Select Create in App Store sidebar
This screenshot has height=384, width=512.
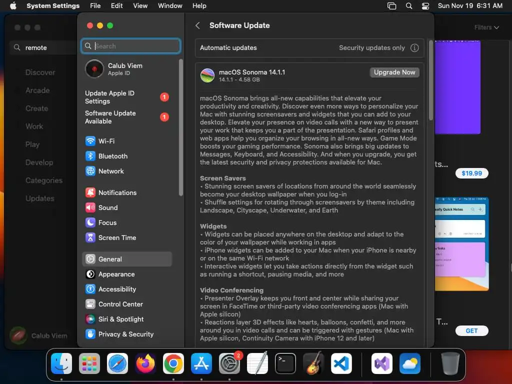coord(37,108)
